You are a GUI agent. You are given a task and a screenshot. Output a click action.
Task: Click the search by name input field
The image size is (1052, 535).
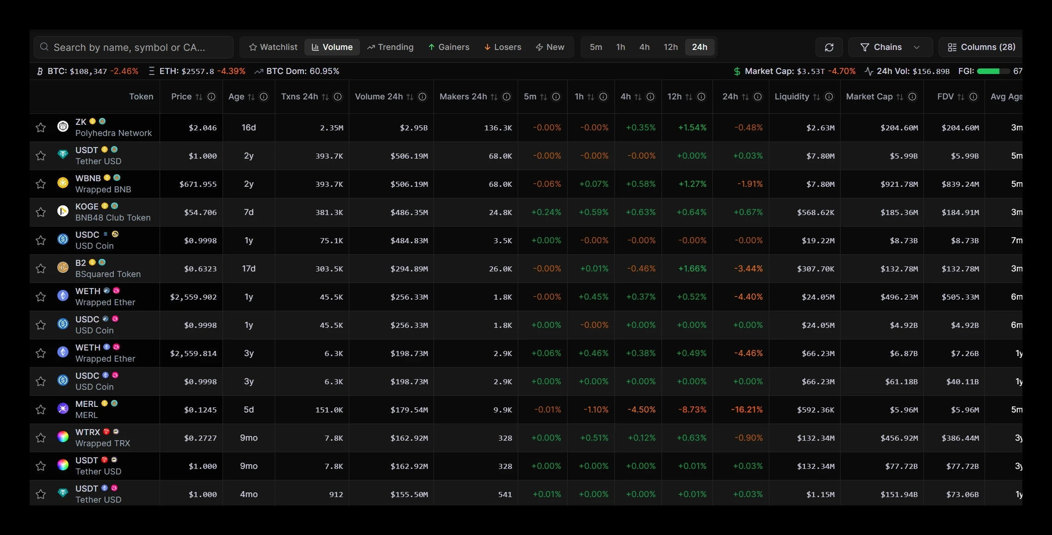(134, 47)
